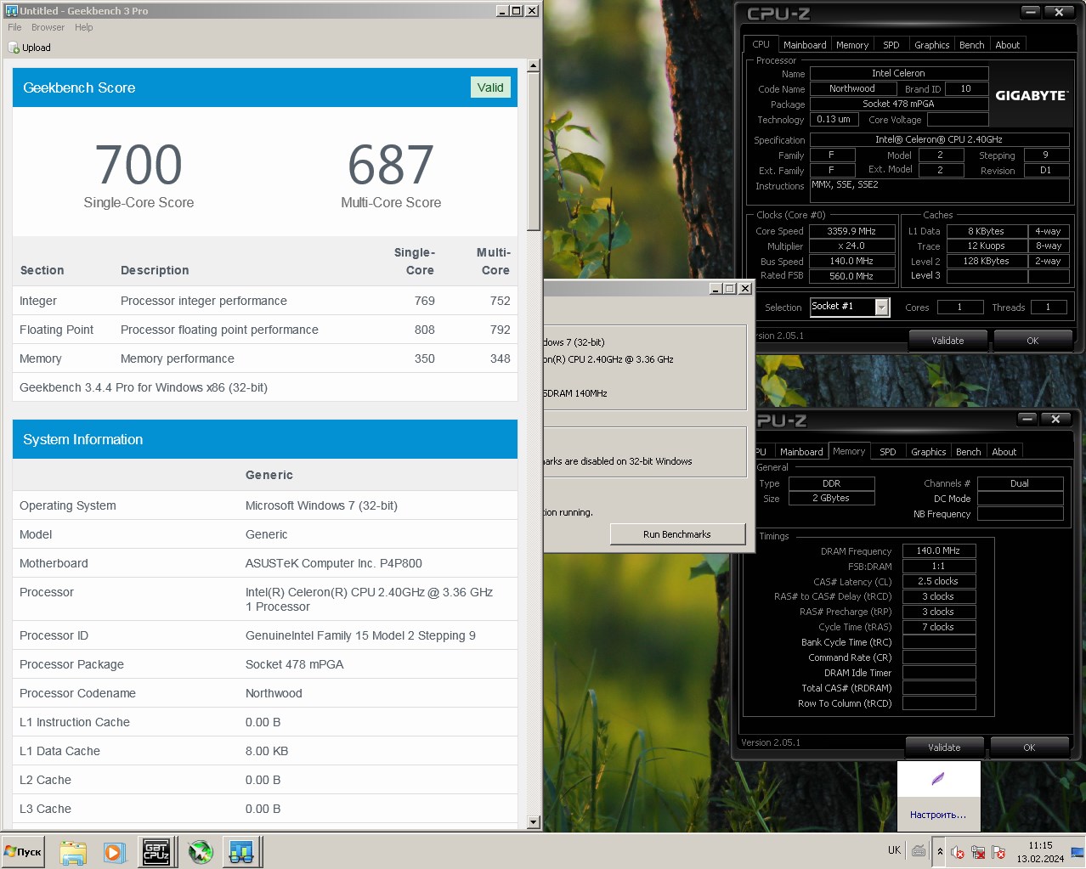Open Windows Explorer from the taskbar

click(x=73, y=851)
